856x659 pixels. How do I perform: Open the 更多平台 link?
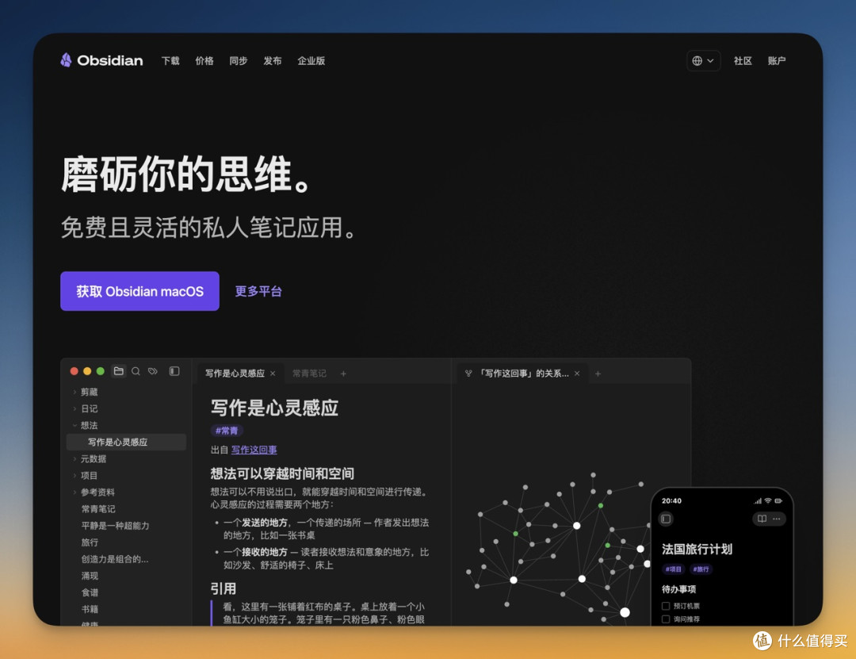click(x=258, y=291)
